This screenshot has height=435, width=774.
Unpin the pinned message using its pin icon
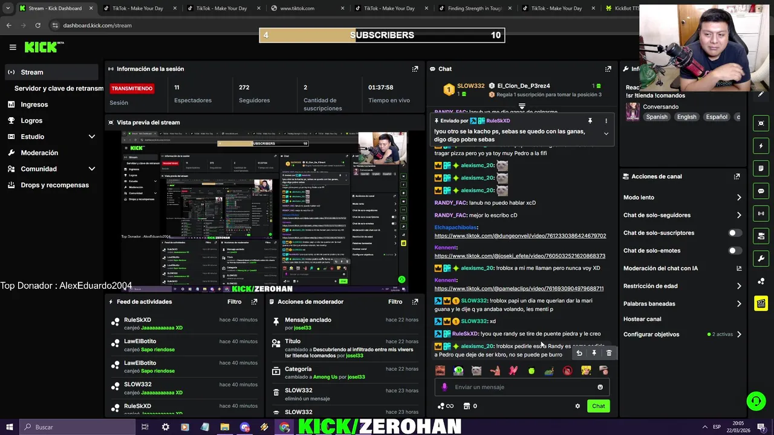(590, 121)
